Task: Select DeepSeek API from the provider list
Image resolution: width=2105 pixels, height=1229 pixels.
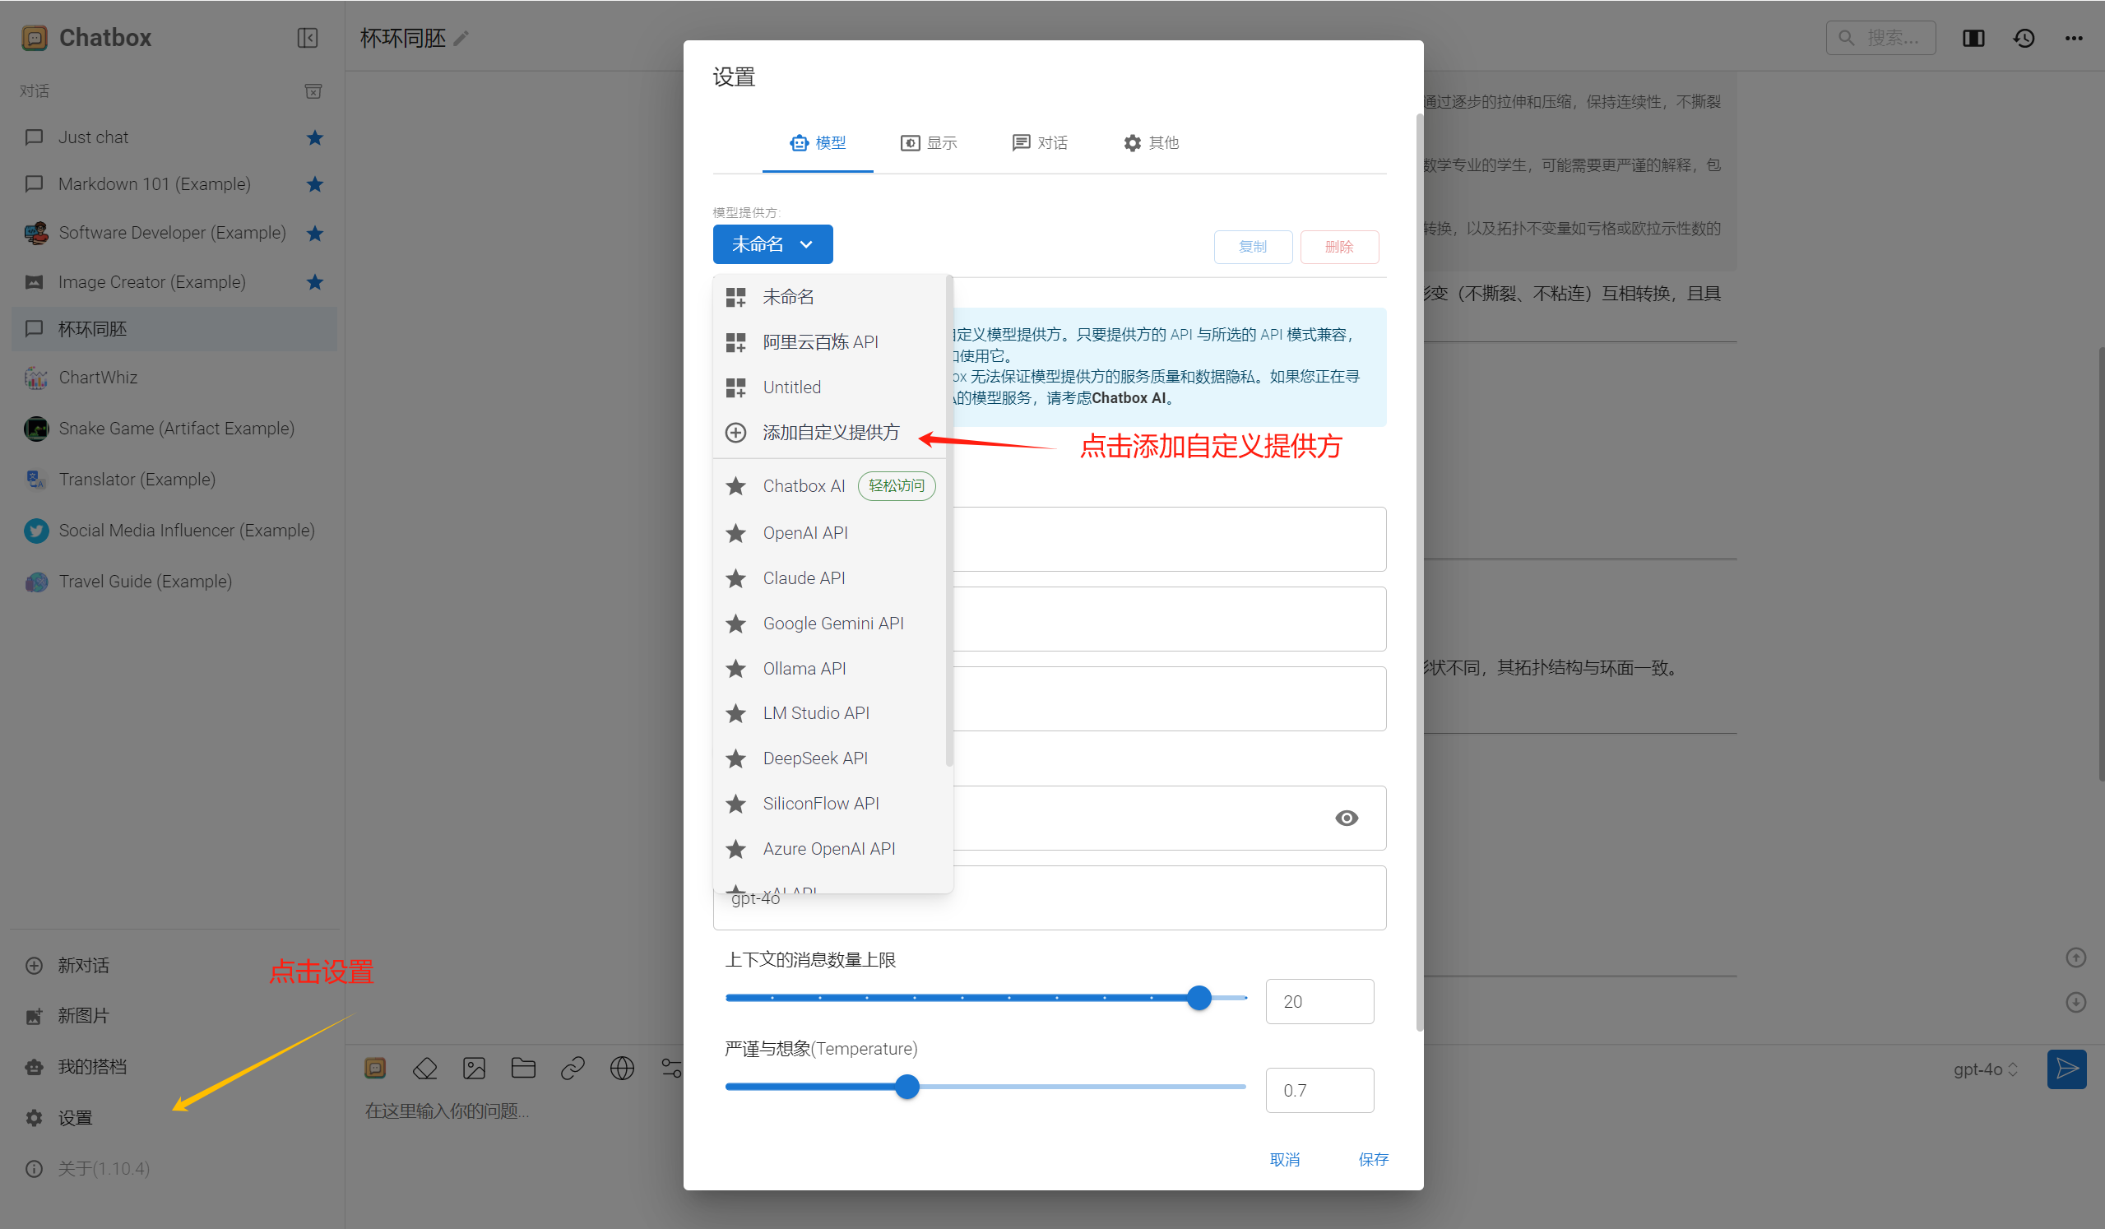Action: (x=814, y=758)
